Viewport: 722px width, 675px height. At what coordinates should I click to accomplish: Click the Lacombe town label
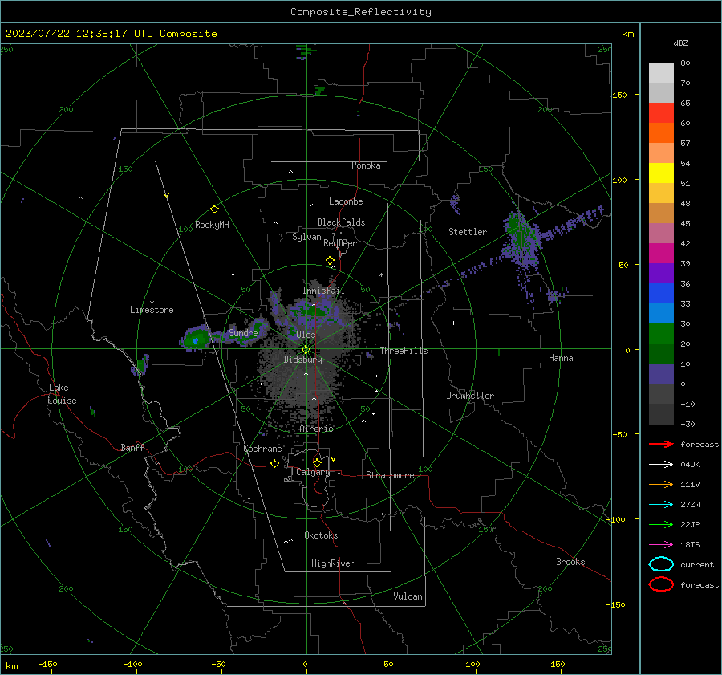pyautogui.click(x=346, y=201)
